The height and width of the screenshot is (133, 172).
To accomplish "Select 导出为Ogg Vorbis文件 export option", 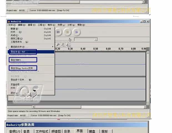I will [x=31, y=68].
